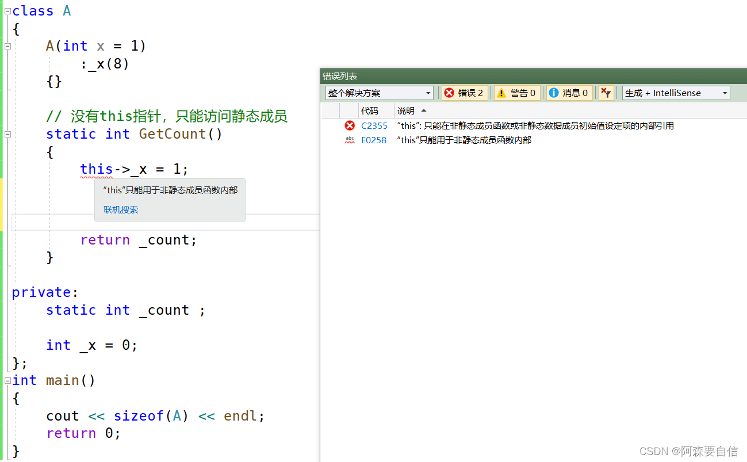
Task: Click the static int _count declaration
Action: pyautogui.click(x=125, y=310)
